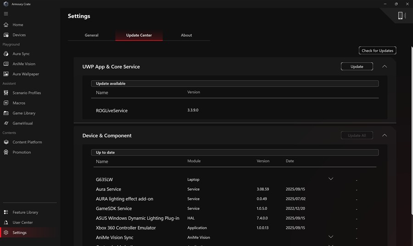
Task: Click the GameVisual icon
Action: 6,123
